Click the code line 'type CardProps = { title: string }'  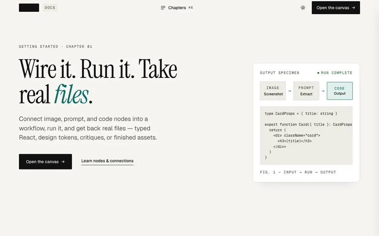pyautogui.click(x=301, y=113)
